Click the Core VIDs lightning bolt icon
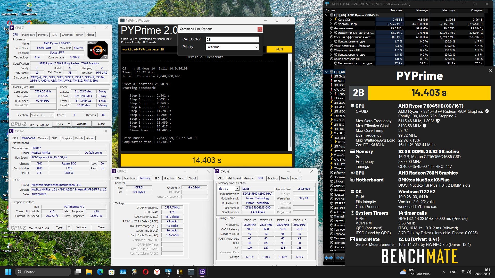 tap(336, 19)
